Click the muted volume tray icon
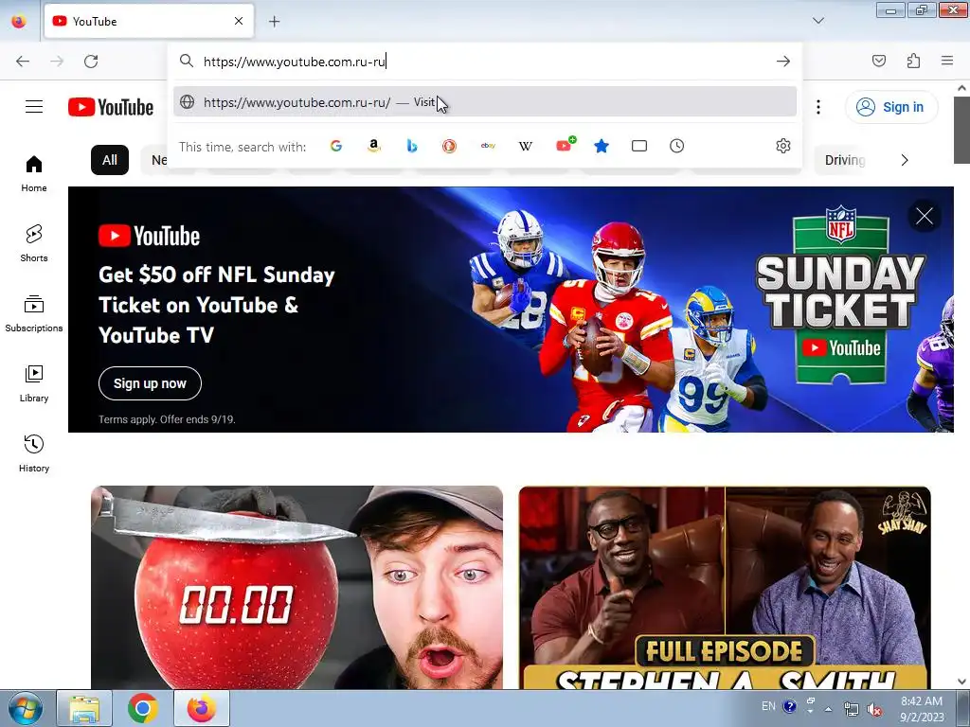The image size is (970, 727). click(873, 709)
